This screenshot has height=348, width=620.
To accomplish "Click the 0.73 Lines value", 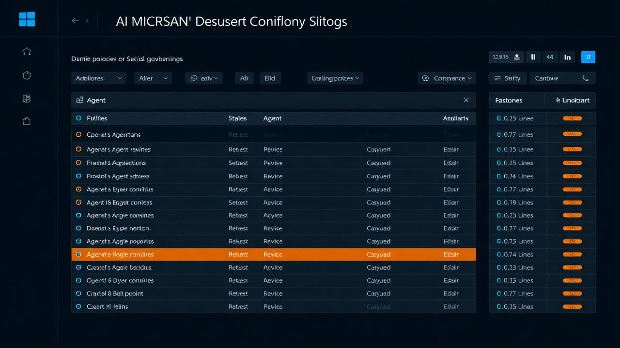I will [515, 241].
